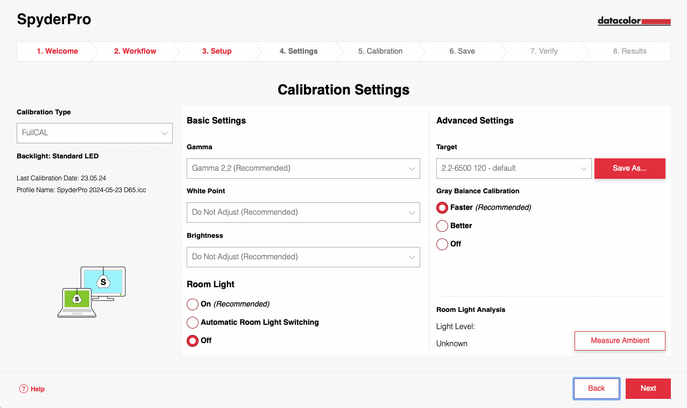Viewport: 687px width, 408px height.
Task: Open the Gamma dropdown
Action: pos(303,169)
